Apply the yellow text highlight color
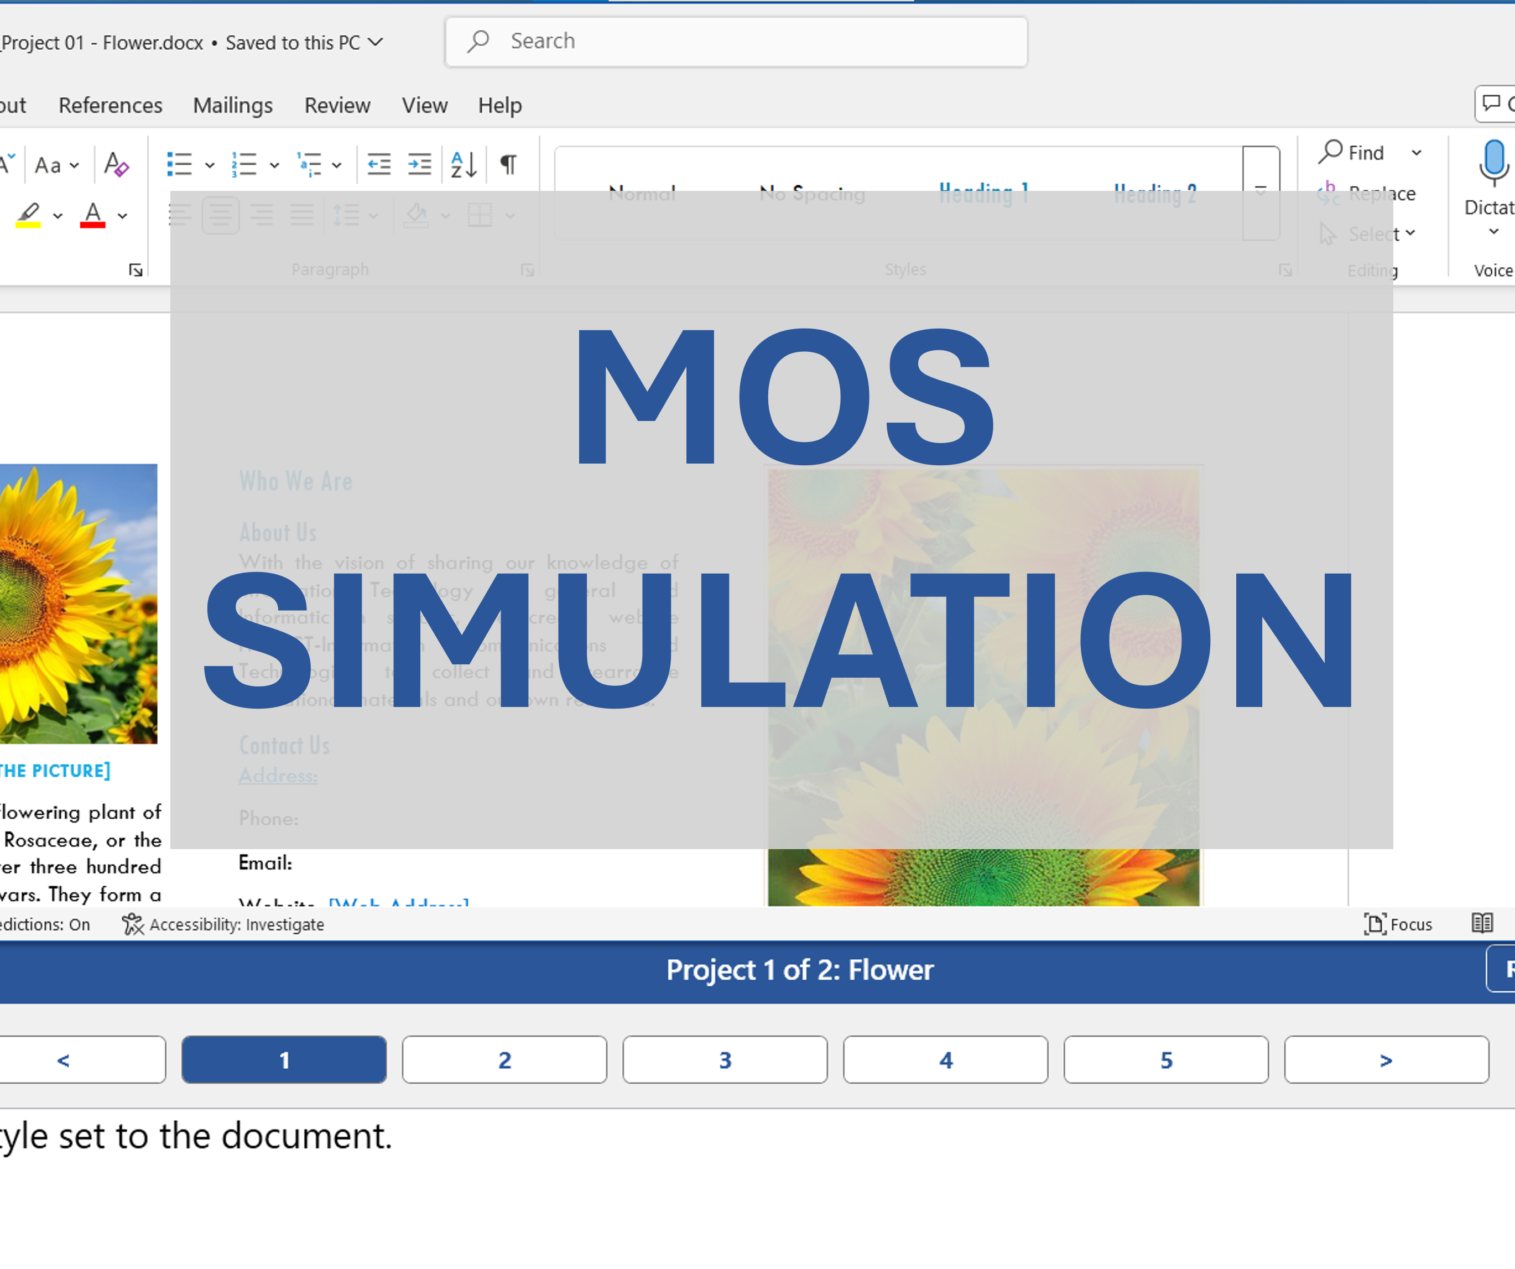 [x=29, y=215]
